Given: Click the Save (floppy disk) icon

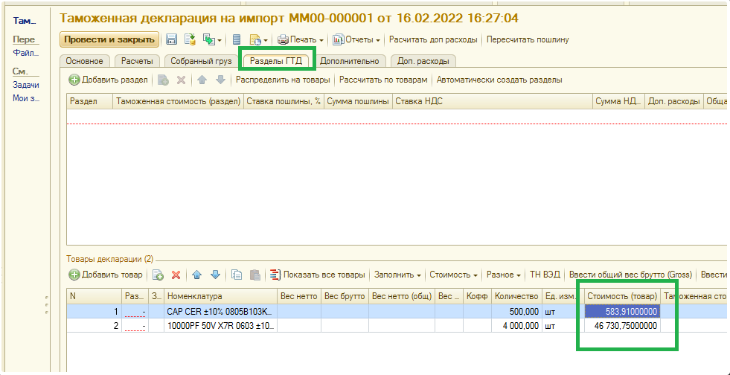Looking at the screenshot, I should (x=171, y=39).
